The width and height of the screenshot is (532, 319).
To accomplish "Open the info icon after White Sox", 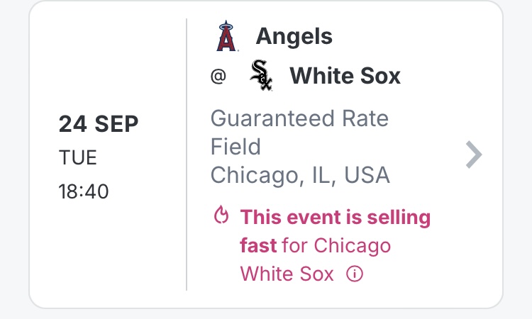I will [354, 274].
